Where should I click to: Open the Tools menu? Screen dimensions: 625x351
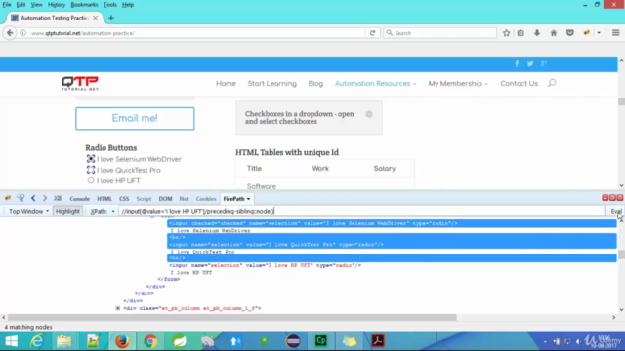tap(110, 5)
